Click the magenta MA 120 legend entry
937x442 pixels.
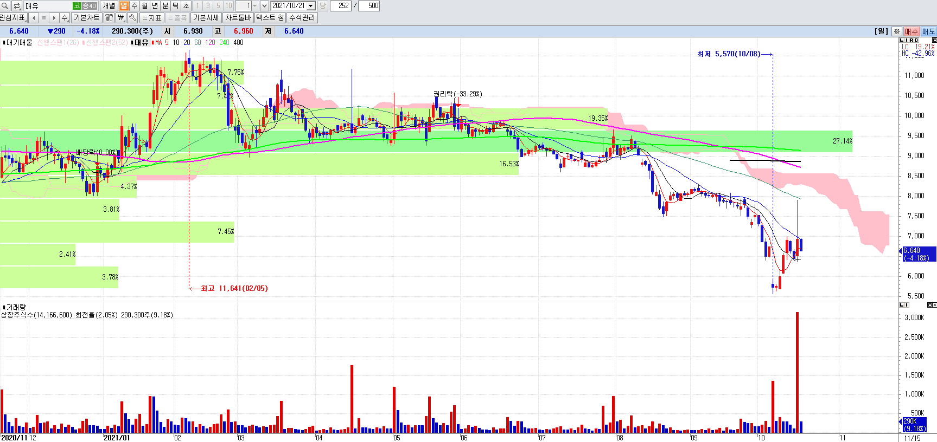pyautogui.click(x=210, y=42)
